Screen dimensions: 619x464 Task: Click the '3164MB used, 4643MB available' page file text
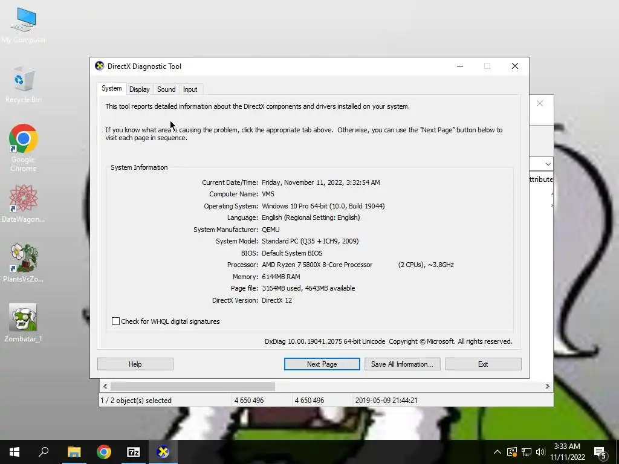click(308, 288)
